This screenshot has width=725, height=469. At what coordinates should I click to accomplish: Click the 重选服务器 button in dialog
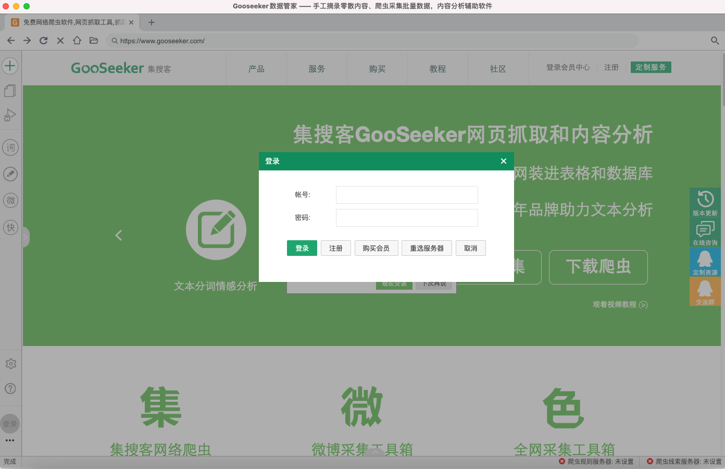click(427, 248)
